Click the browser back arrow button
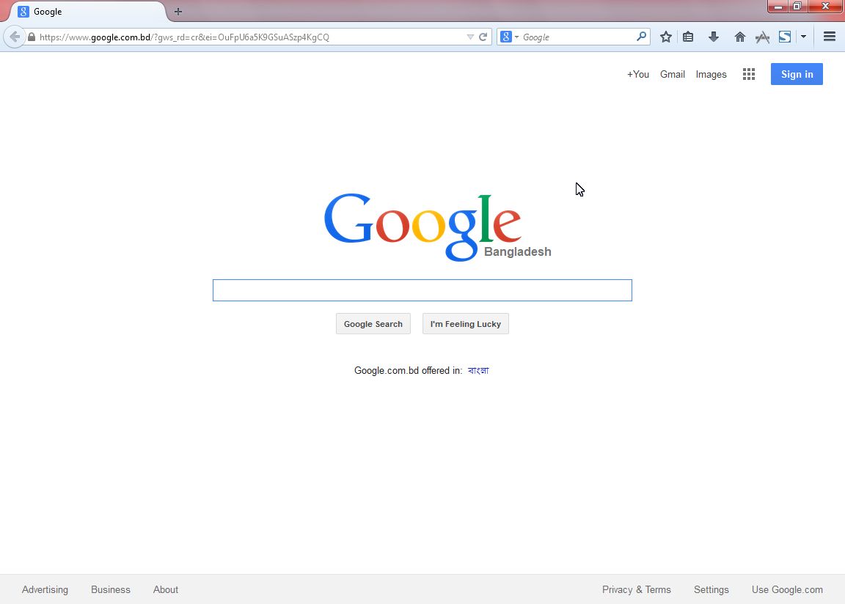This screenshot has height=604, width=845. point(15,37)
